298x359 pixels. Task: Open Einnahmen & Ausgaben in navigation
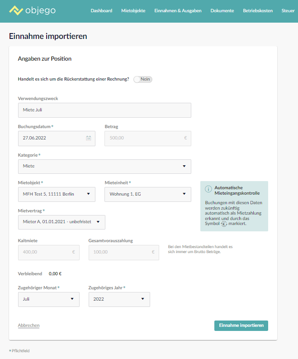coord(178,11)
